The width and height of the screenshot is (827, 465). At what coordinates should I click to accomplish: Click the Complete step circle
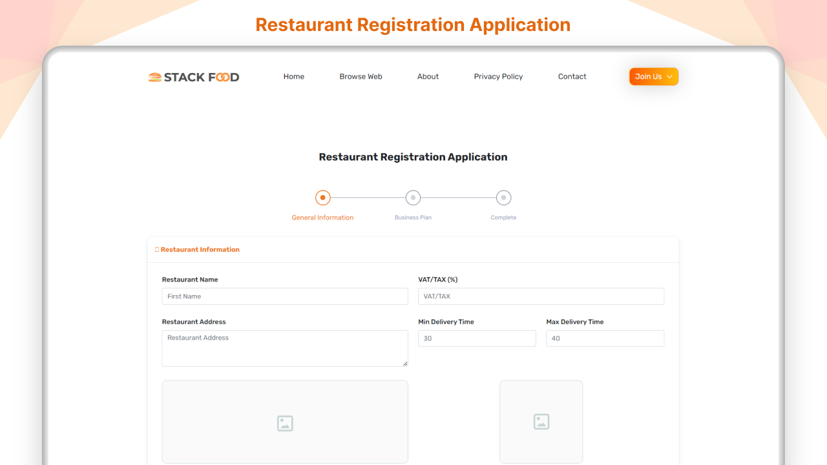pyautogui.click(x=503, y=198)
